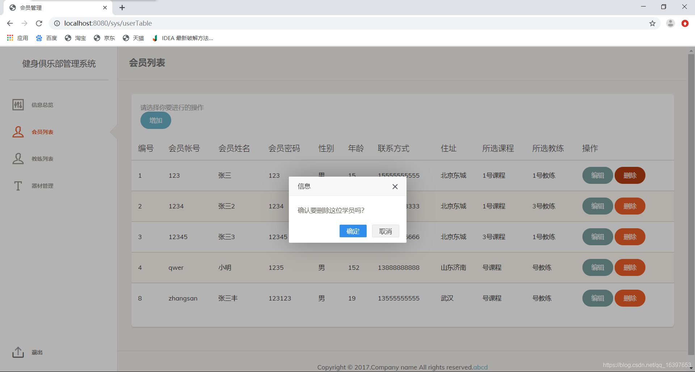Click the phone number 13888888888
695x372 pixels.
coord(399,268)
